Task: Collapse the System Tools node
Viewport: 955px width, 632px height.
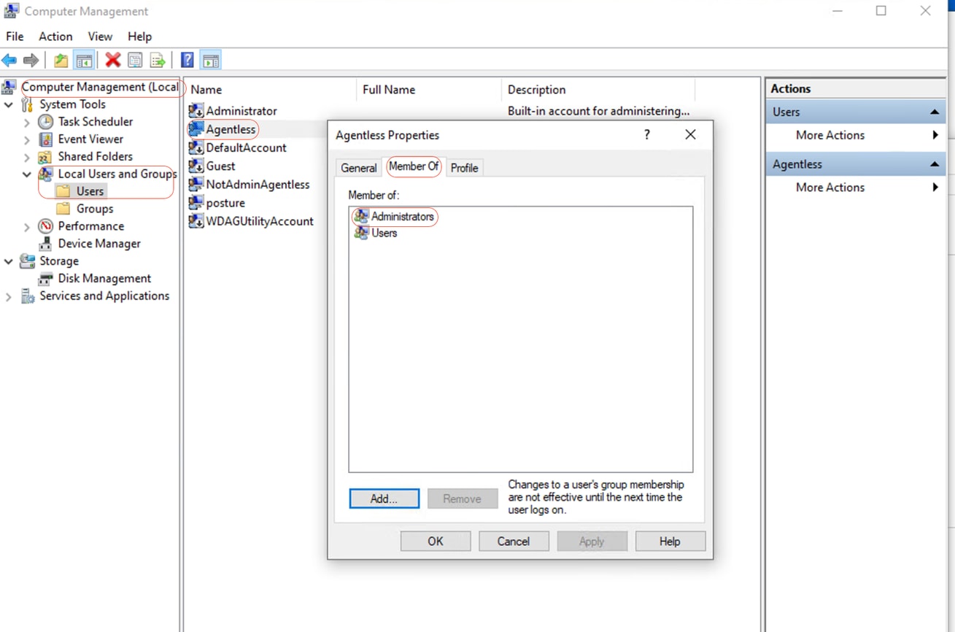Action: click(x=9, y=104)
